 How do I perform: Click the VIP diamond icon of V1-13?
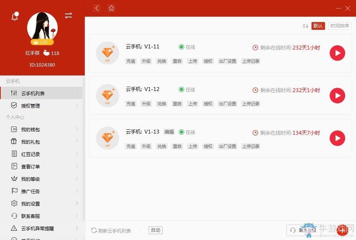pyautogui.click(x=108, y=138)
